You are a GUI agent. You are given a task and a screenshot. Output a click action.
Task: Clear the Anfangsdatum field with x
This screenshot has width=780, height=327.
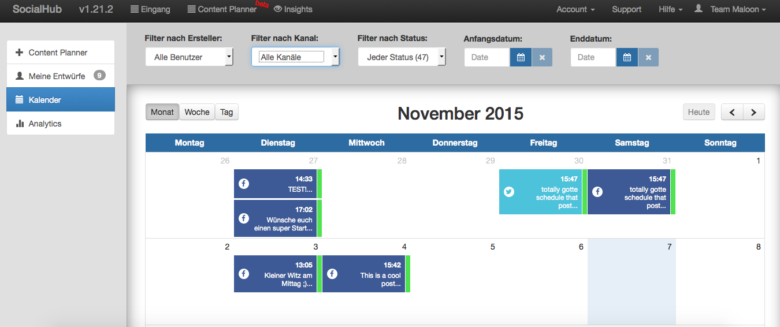[542, 57]
